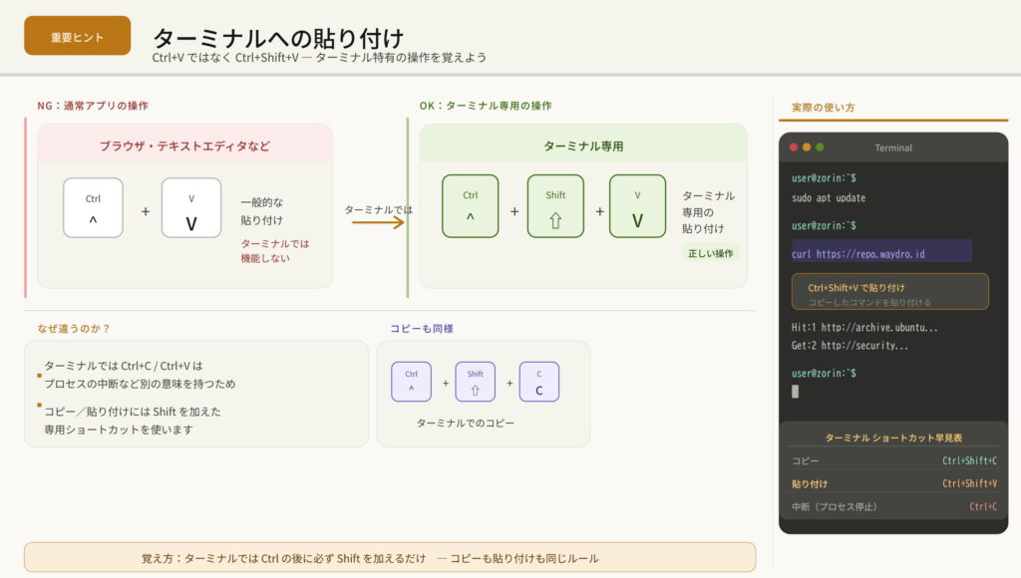The height and width of the screenshot is (578, 1021).
Task: Click the orange arrow labeled ターミナルでは
Action: click(x=378, y=222)
